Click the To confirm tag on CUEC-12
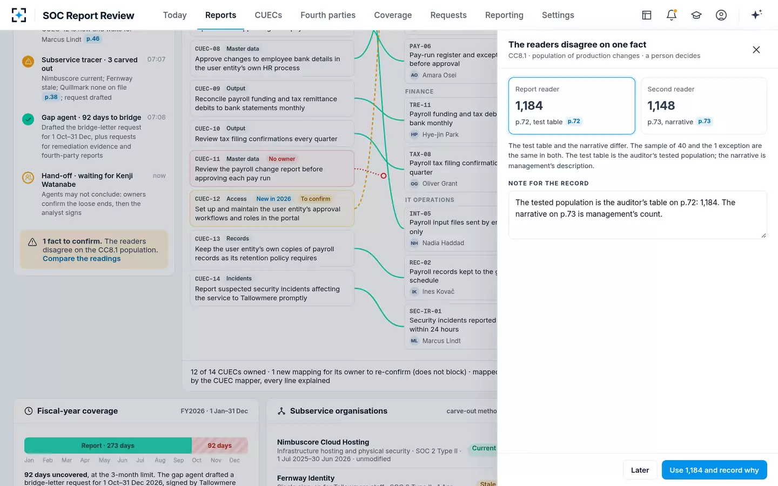Viewport: 778px width, 486px height. pyautogui.click(x=316, y=199)
